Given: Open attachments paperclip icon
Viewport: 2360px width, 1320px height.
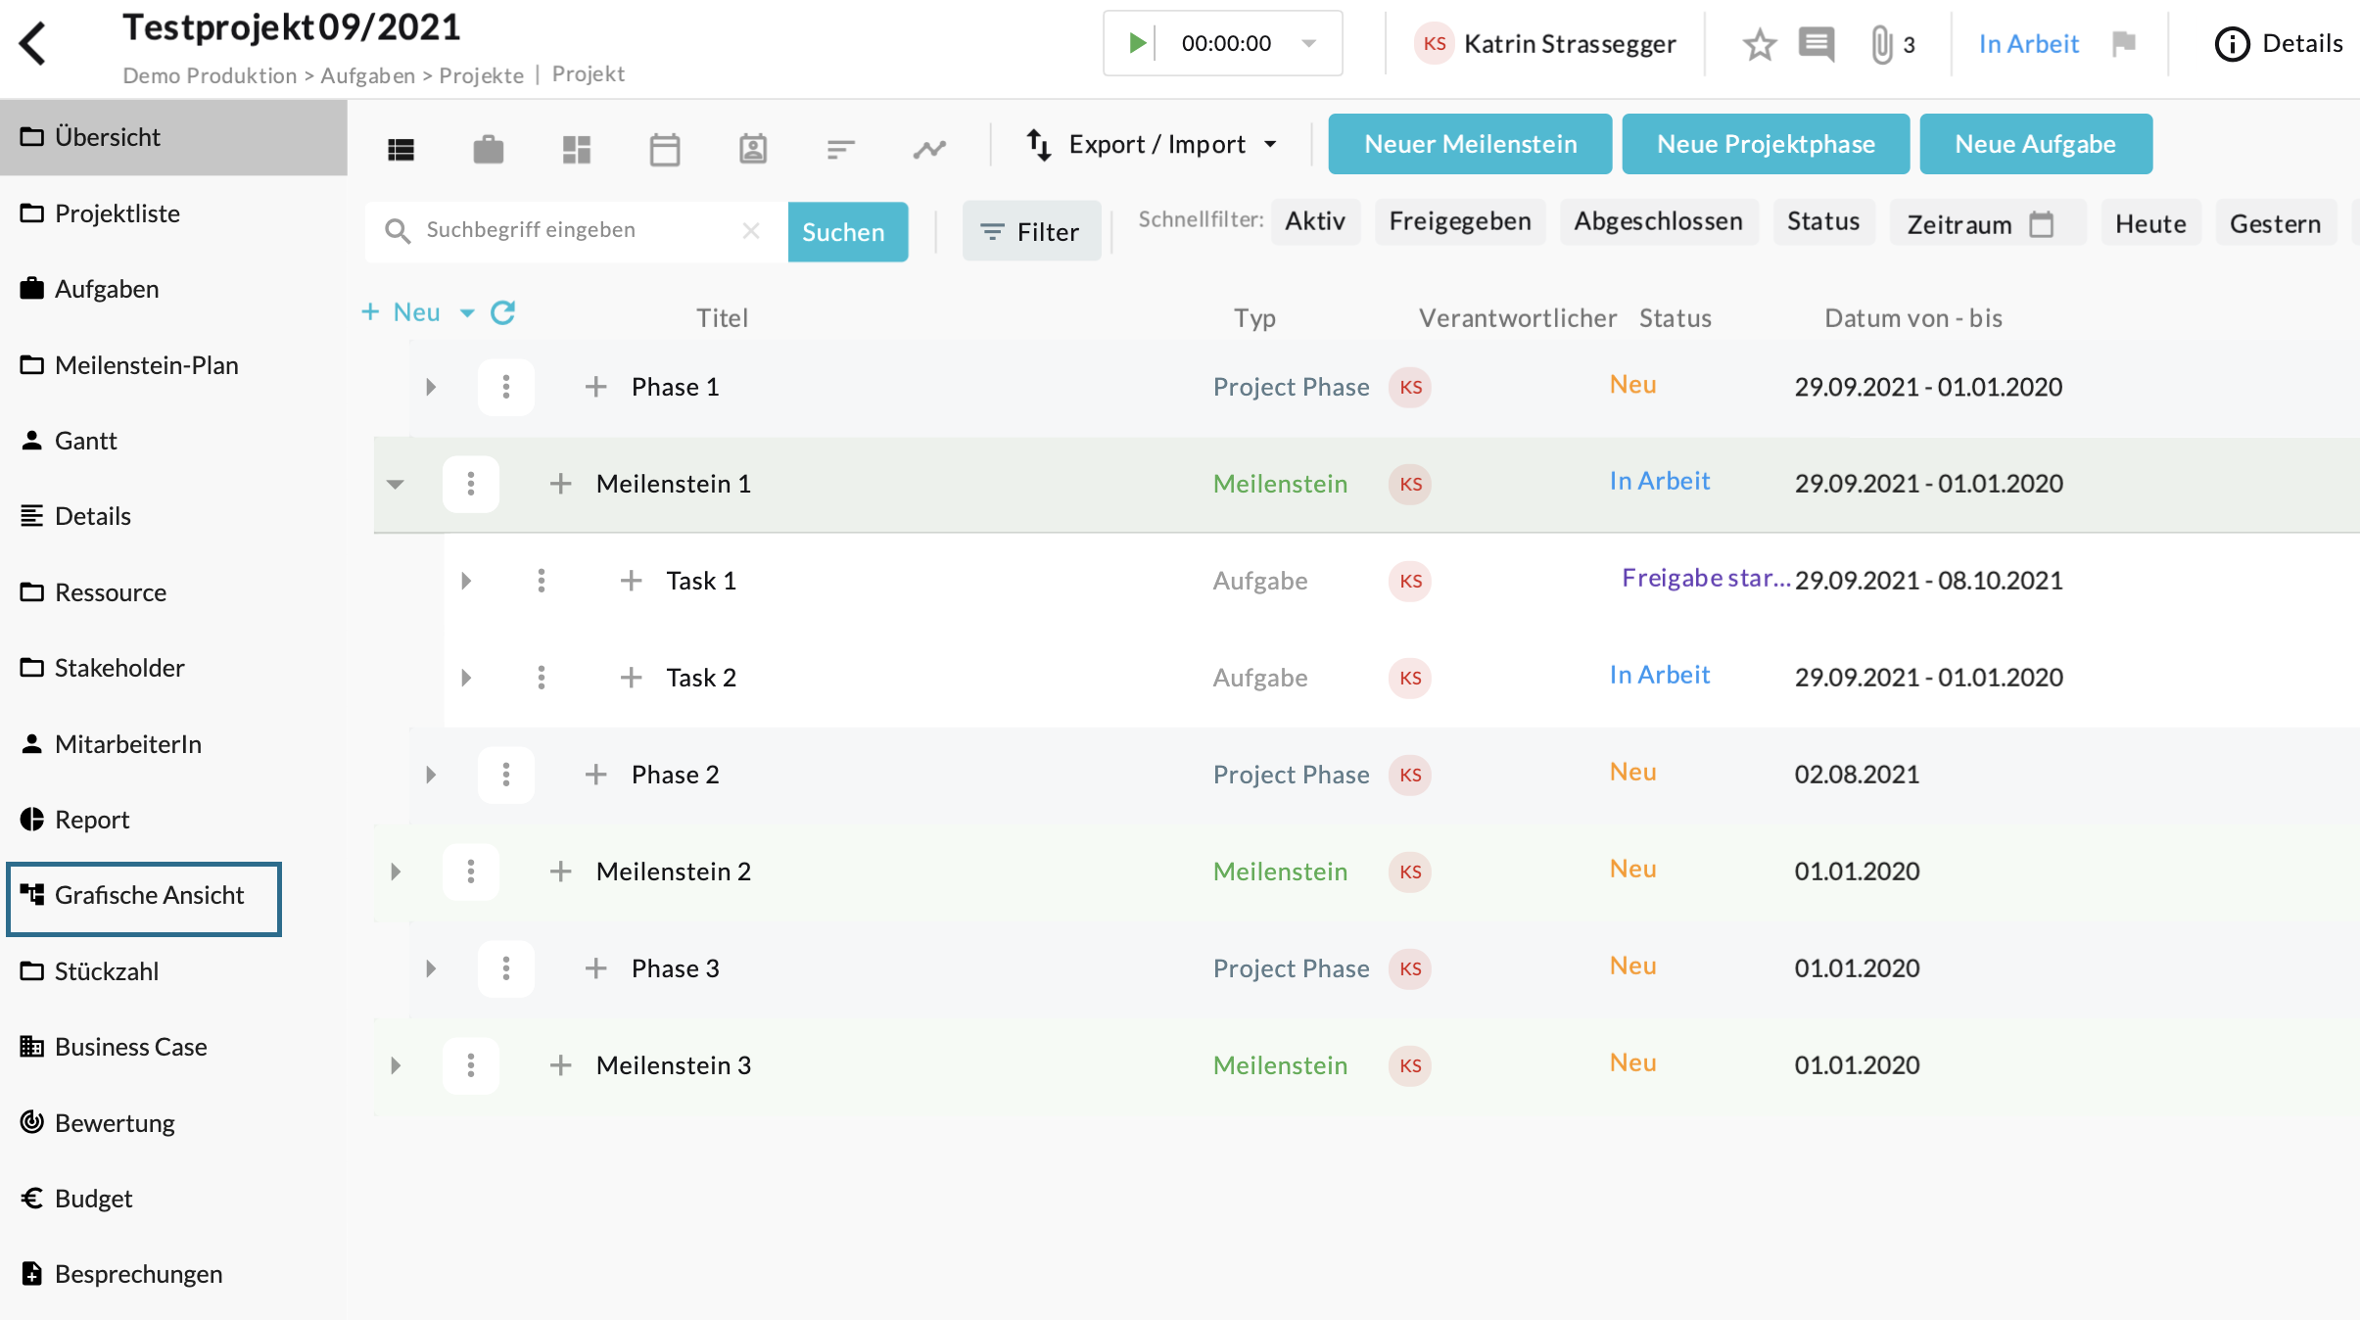Looking at the screenshot, I should click(x=1881, y=44).
